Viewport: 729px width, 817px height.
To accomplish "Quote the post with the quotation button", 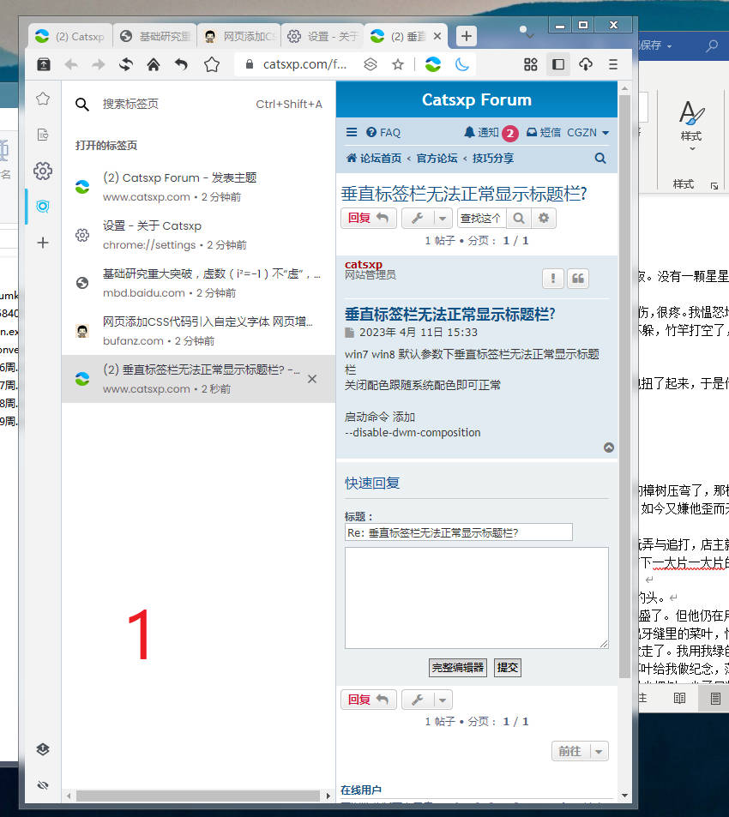I will click(x=578, y=279).
